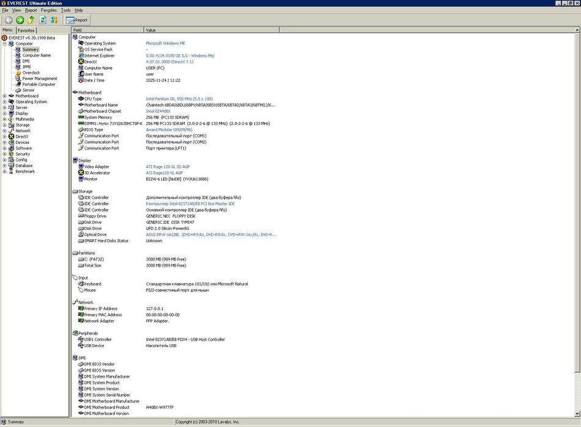The height and width of the screenshot is (427, 581).
Task: Click the Devices tree icon
Action: pyautogui.click(x=11, y=142)
